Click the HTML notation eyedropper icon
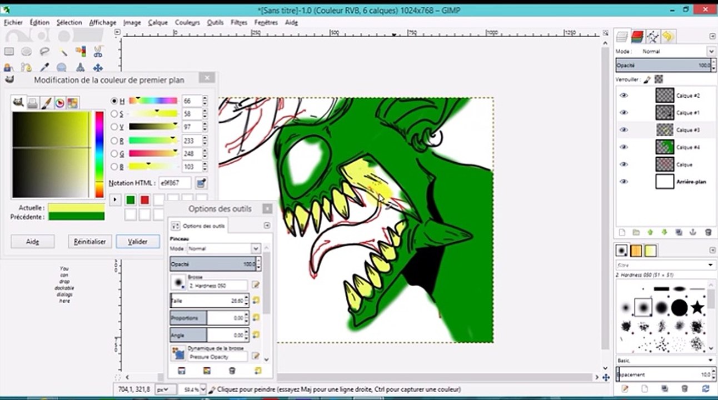The width and height of the screenshot is (718, 400). point(201,182)
